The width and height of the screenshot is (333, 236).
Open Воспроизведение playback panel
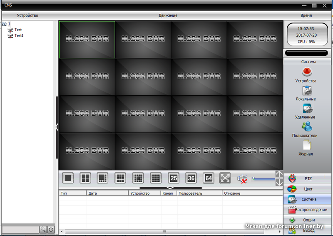307,210
